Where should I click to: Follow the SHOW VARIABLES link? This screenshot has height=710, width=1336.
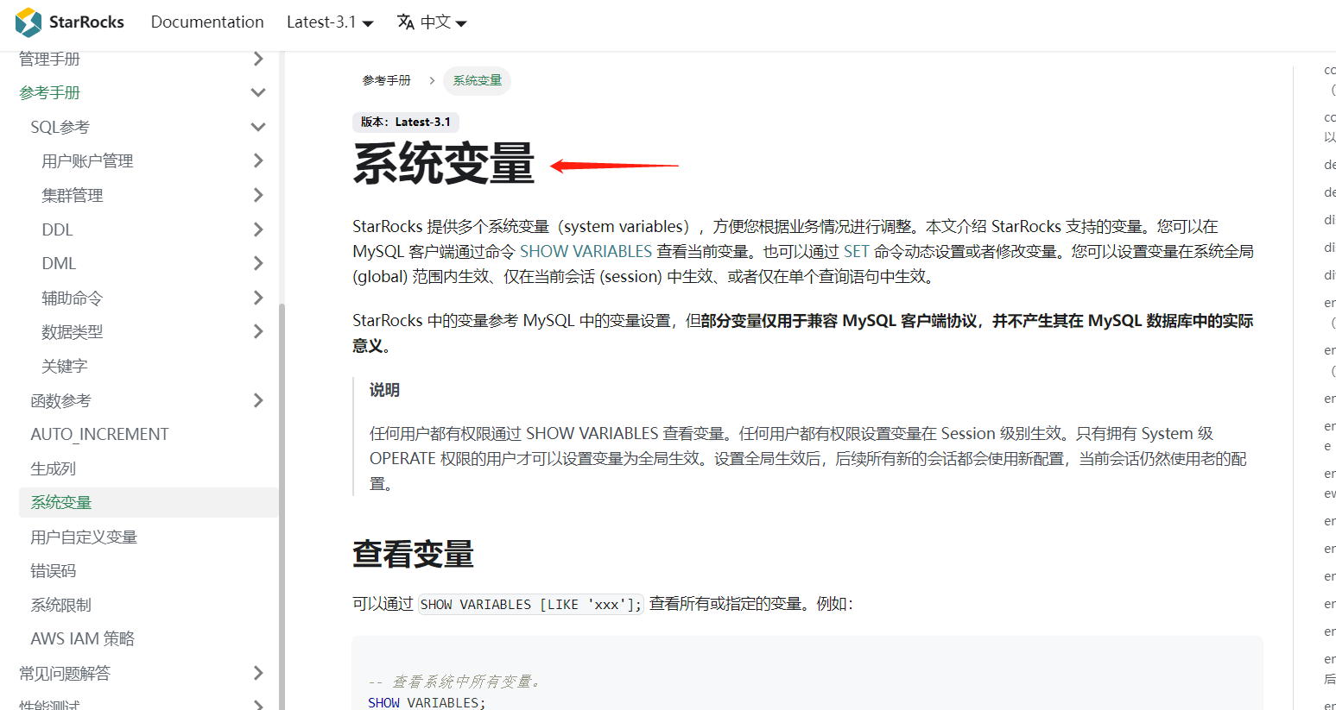coord(586,251)
